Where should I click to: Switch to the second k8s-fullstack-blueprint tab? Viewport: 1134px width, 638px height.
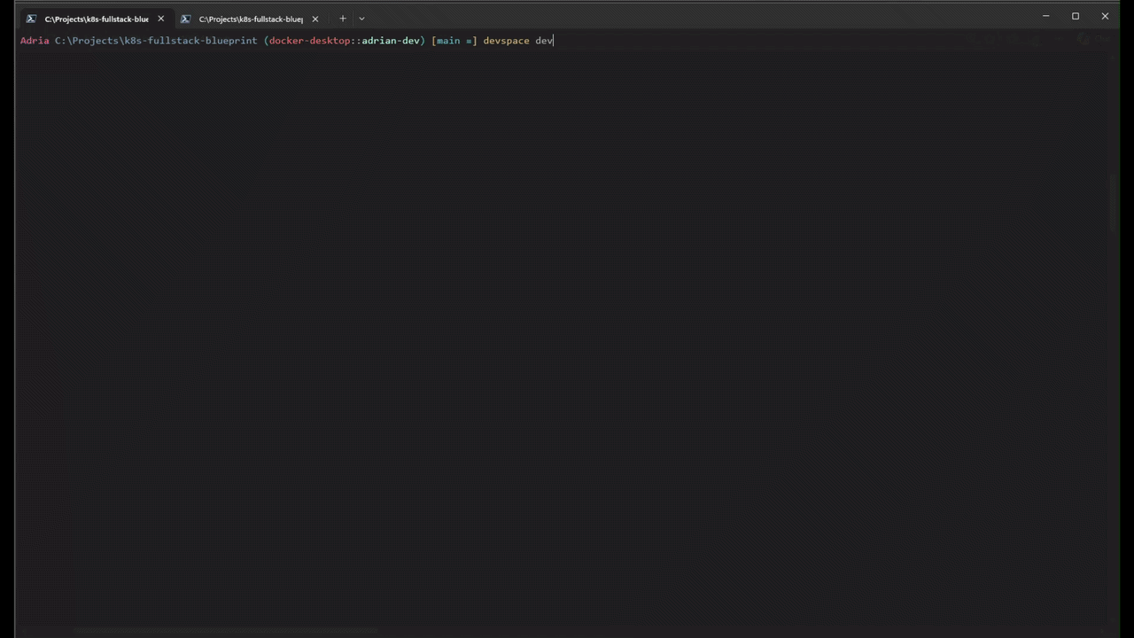(250, 19)
